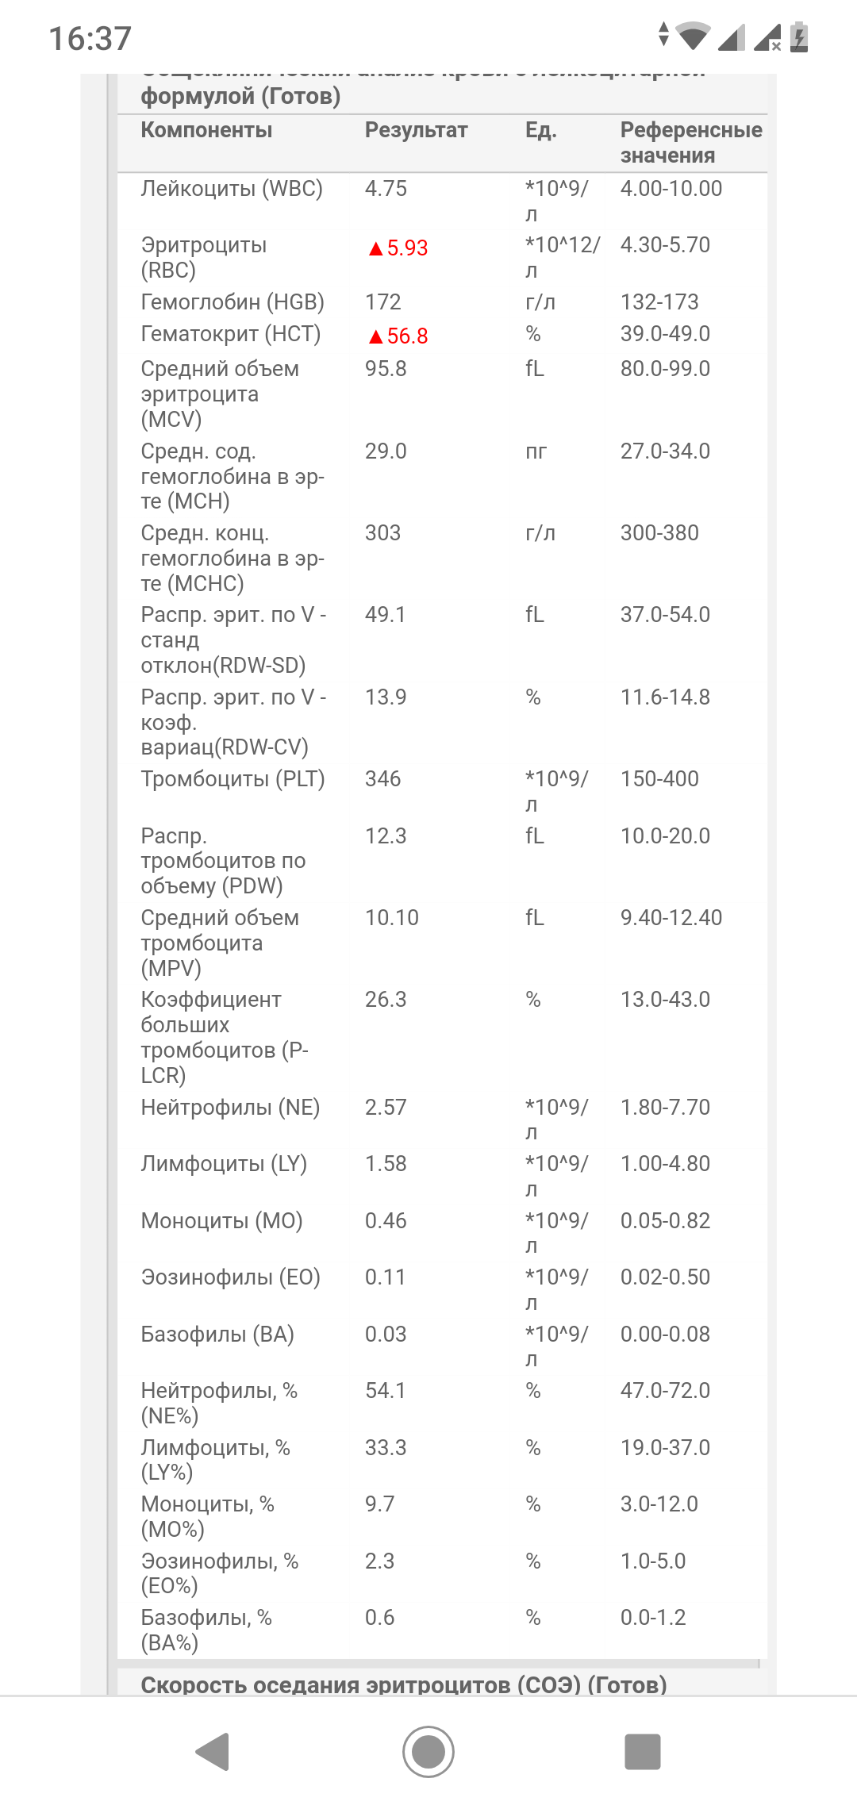
Task: Tap the Базофилы, % (BA%) row label
Action: [x=206, y=1630]
